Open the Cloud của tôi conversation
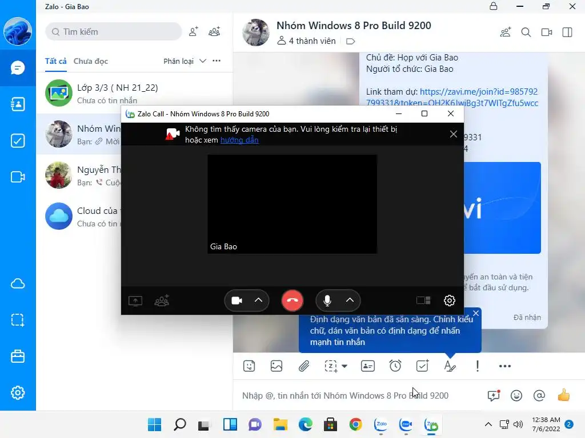 pos(79,216)
